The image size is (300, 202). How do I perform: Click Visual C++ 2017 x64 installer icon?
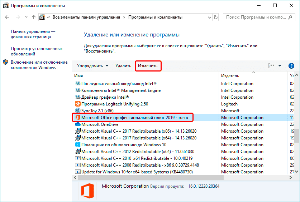pyautogui.click(x=77, y=138)
